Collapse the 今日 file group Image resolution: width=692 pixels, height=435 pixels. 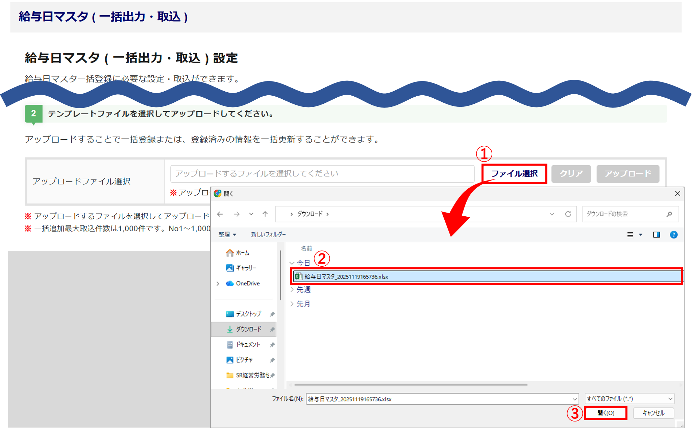(x=292, y=263)
